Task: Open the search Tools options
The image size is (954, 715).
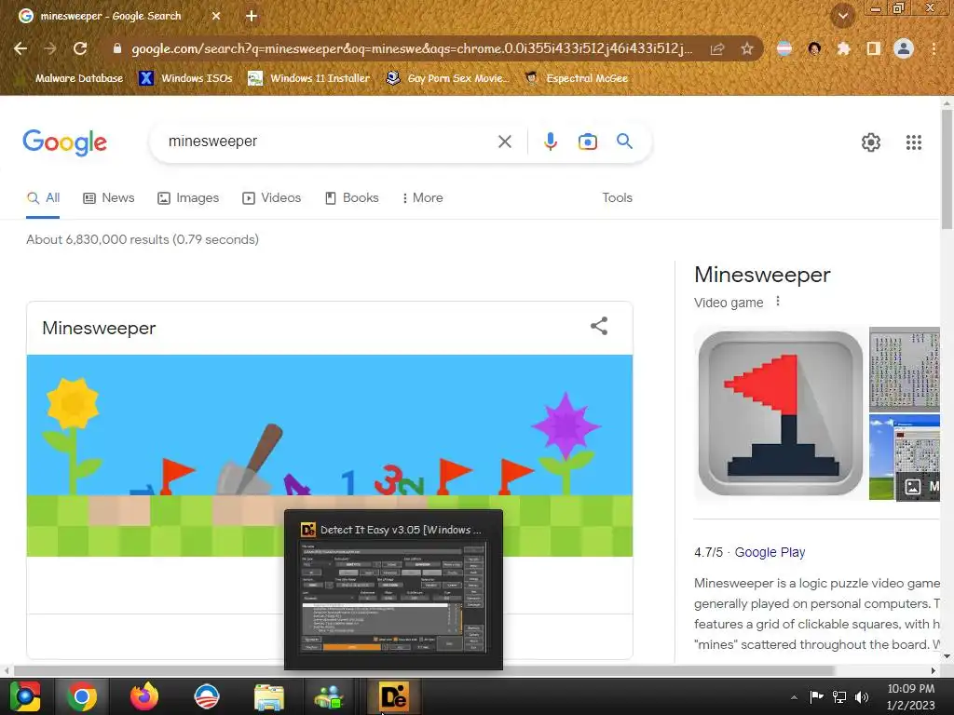Action: (617, 198)
